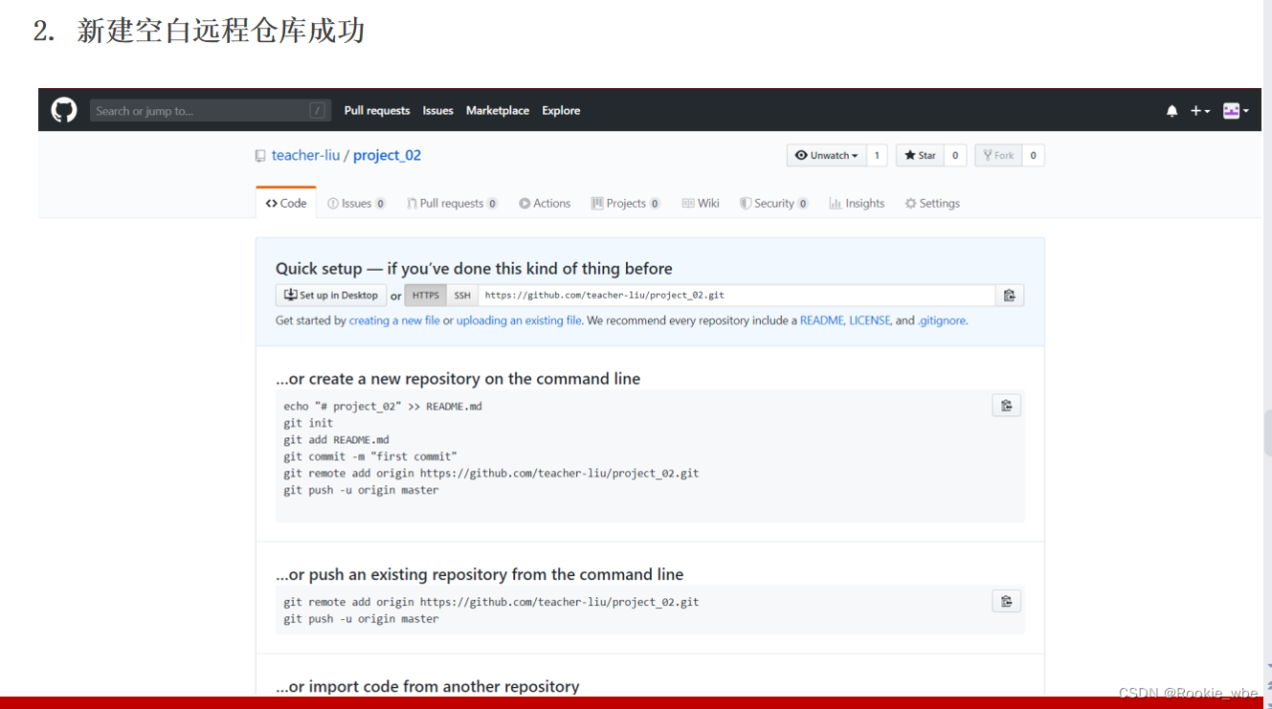Go to Explore
The width and height of the screenshot is (1272, 709).
561,110
